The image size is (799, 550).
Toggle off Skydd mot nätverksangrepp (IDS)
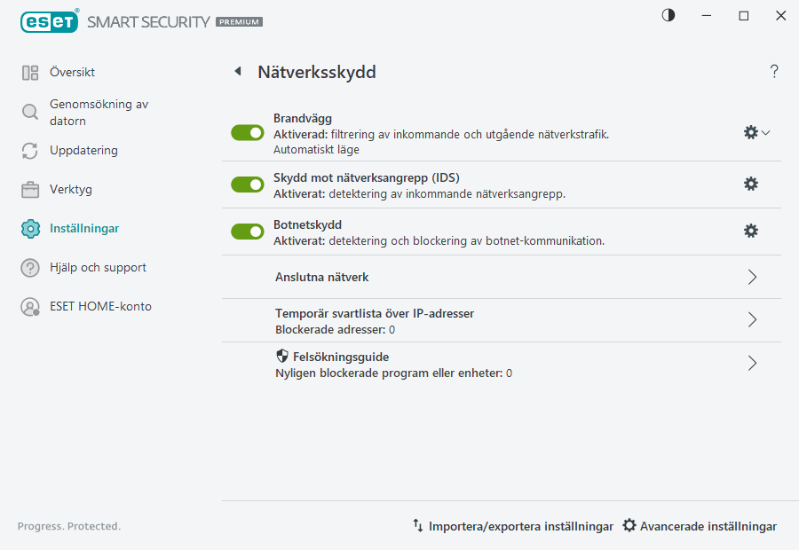pos(247,184)
